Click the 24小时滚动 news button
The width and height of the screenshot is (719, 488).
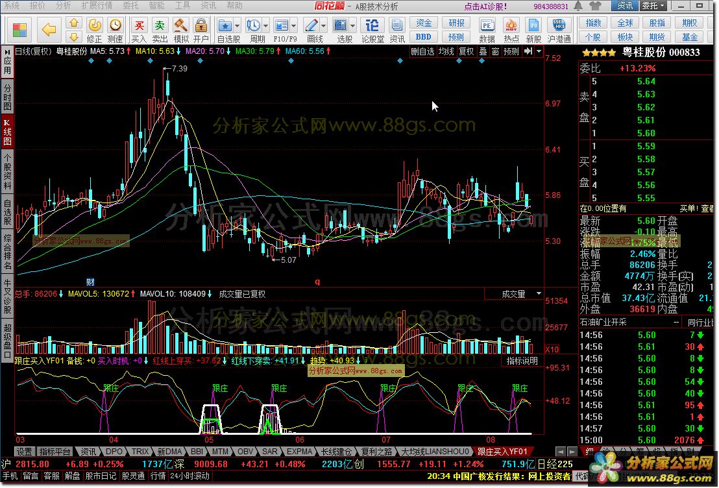coord(190,476)
